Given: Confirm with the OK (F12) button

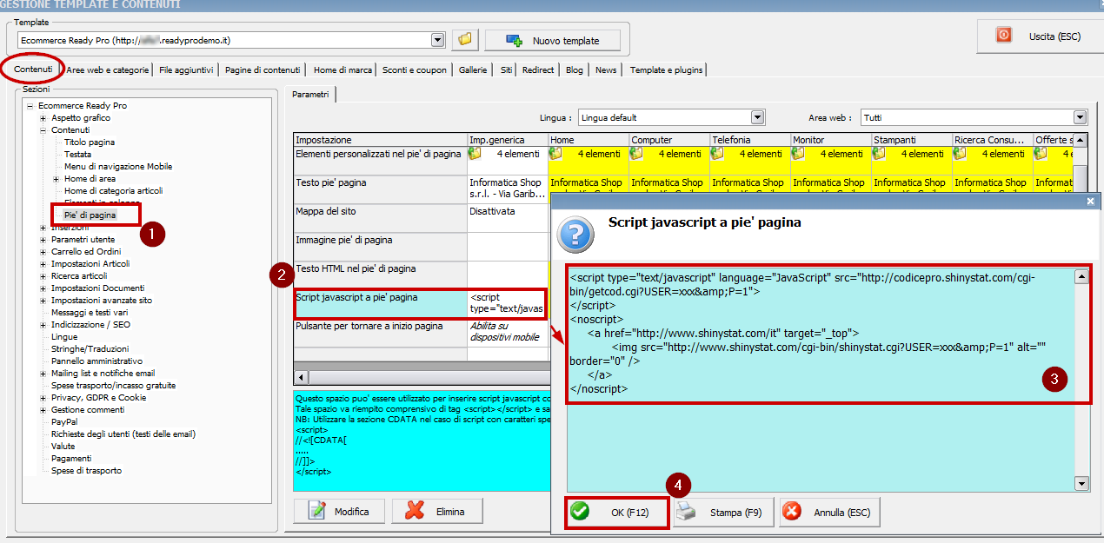Looking at the screenshot, I should point(617,513).
